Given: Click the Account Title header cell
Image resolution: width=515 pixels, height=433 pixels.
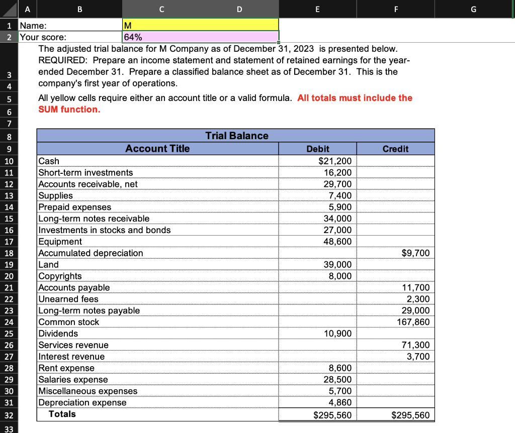Looking at the screenshot, I should click(x=157, y=149).
